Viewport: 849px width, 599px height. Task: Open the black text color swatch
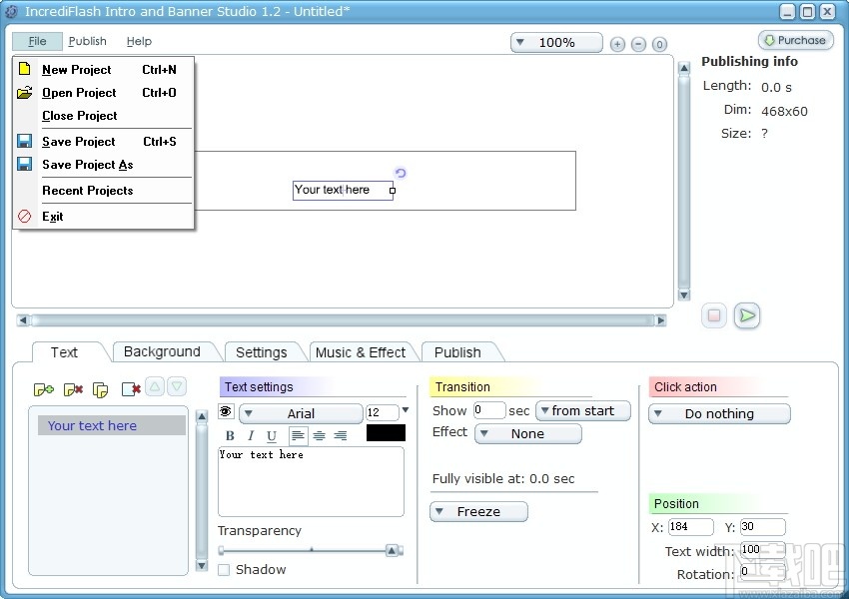[386, 433]
